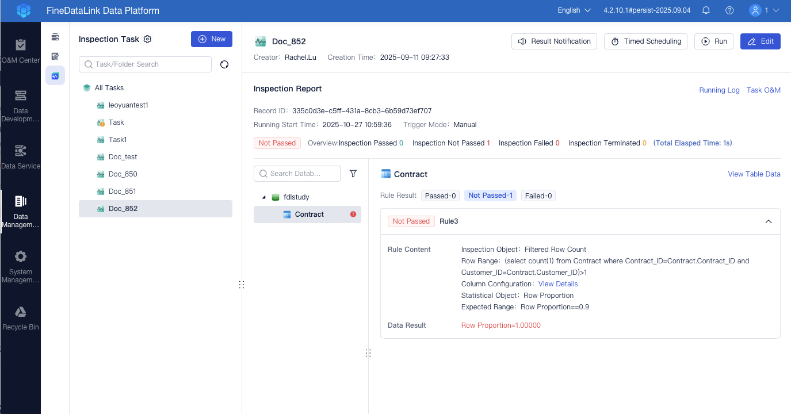791x414 pixels.
Task: Click the top database icon in secondary sidebar
Action: pos(55,37)
